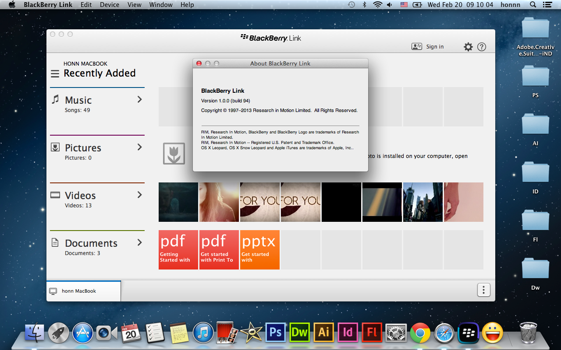Launch Flash from the Dock
The width and height of the screenshot is (561, 350).
(372, 332)
